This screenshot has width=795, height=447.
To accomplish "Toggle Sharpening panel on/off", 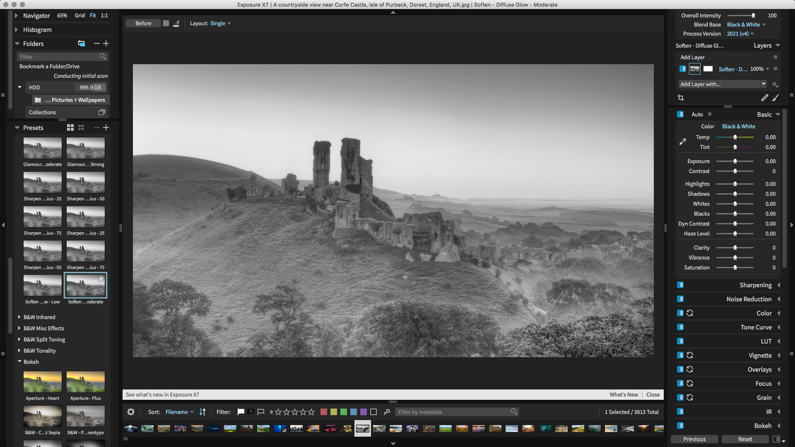I will coord(680,285).
